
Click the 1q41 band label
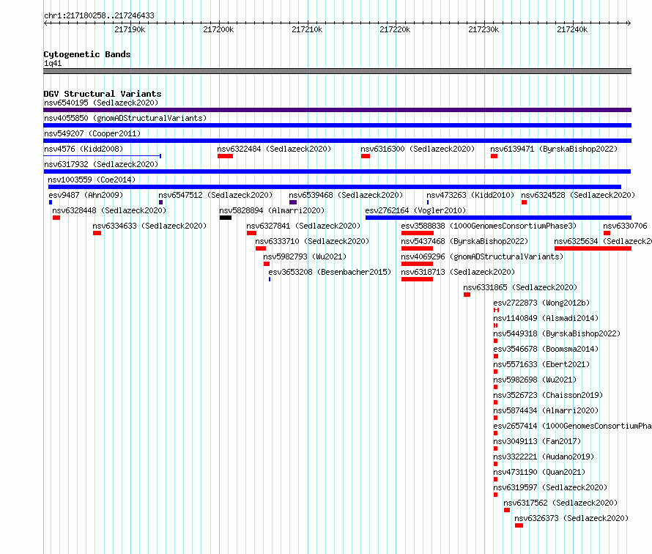coord(53,63)
